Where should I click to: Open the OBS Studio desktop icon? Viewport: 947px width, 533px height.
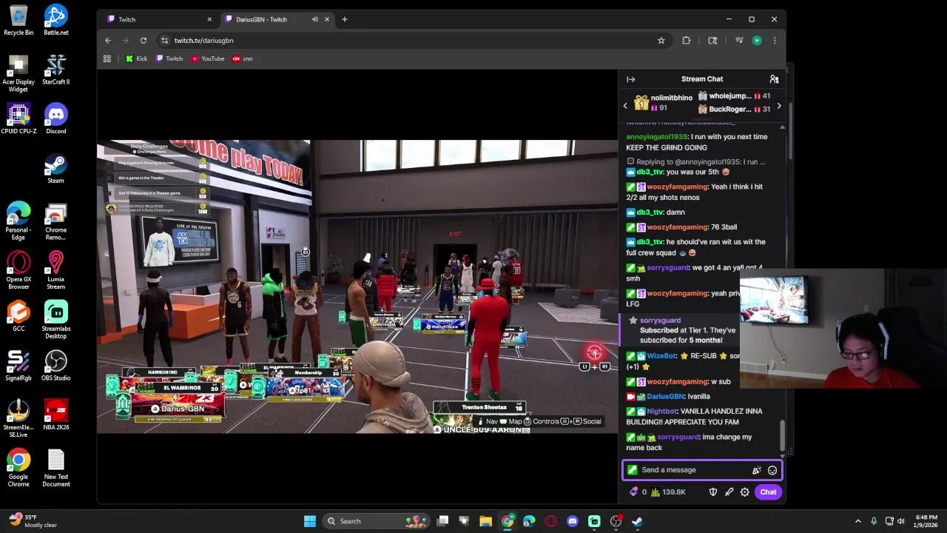tap(56, 366)
